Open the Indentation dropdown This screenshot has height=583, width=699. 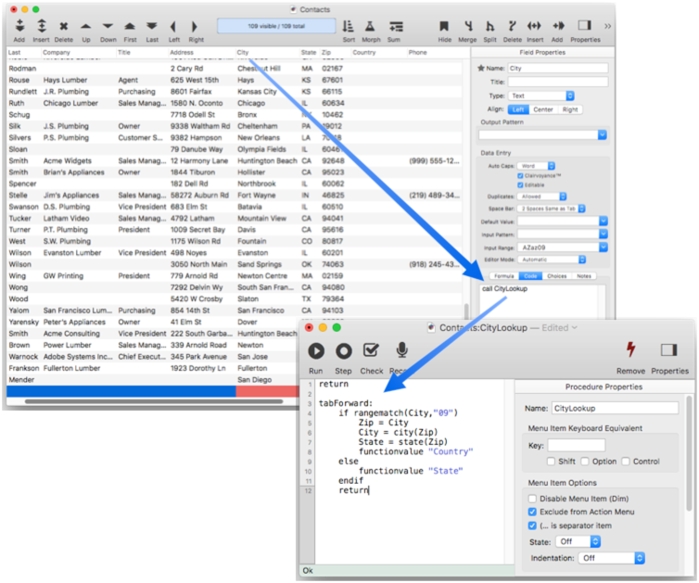coord(611,558)
